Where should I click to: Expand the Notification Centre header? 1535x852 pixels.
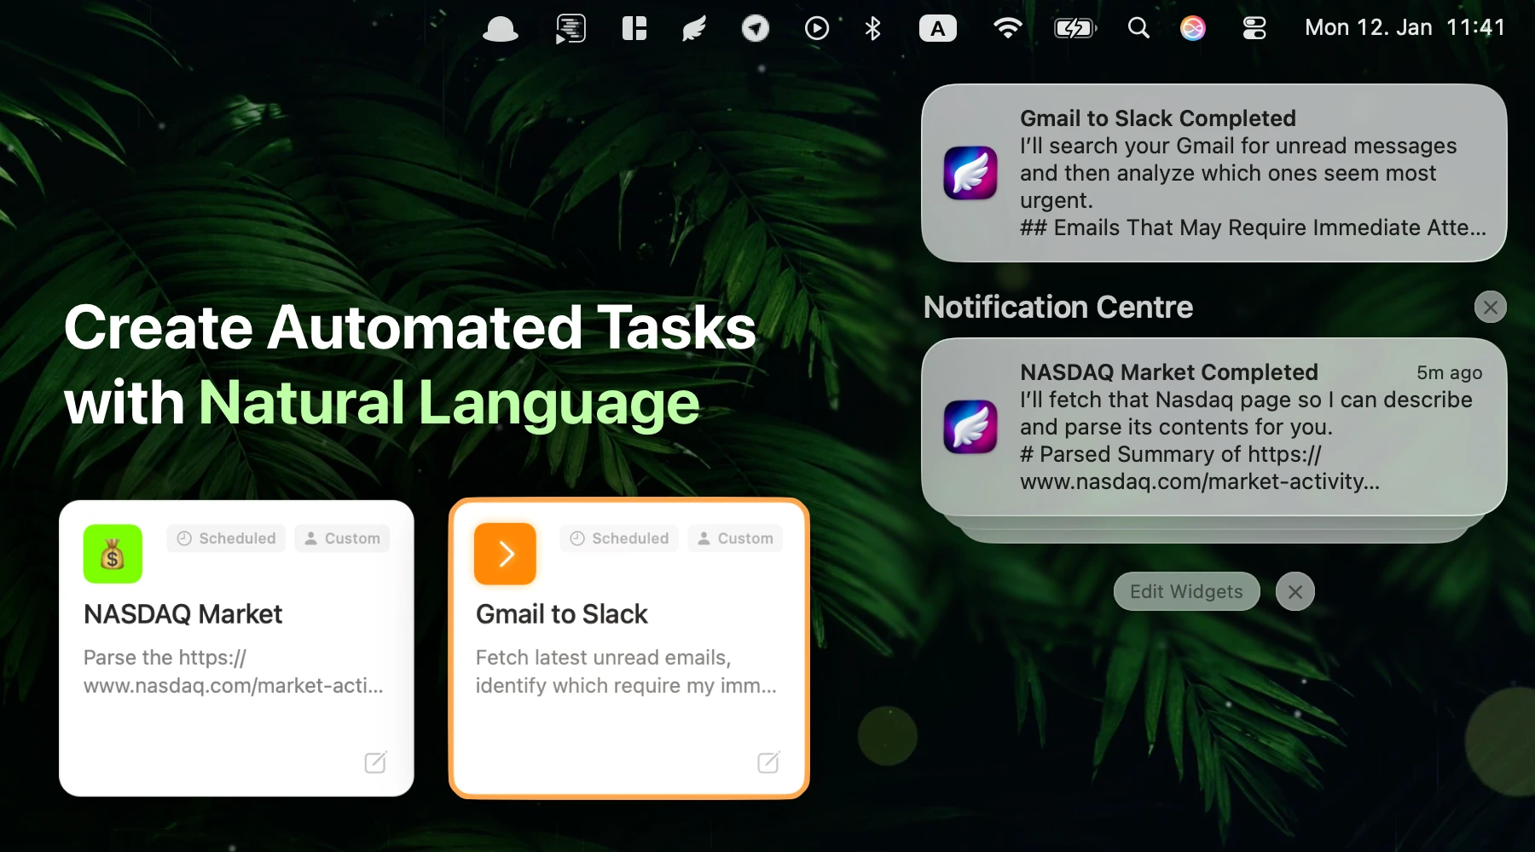(x=1057, y=307)
